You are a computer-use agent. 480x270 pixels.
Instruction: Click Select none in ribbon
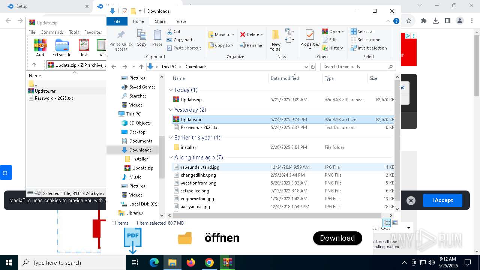365,40
